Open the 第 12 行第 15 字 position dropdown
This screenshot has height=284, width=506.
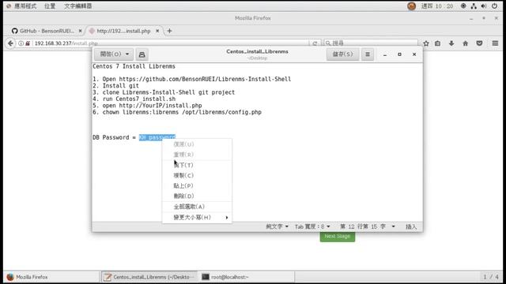pos(368,226)
